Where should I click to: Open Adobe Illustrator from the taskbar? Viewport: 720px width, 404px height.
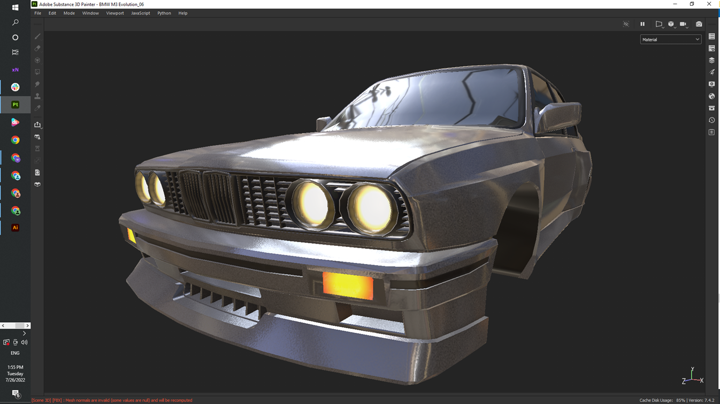(x=15, y=228)
